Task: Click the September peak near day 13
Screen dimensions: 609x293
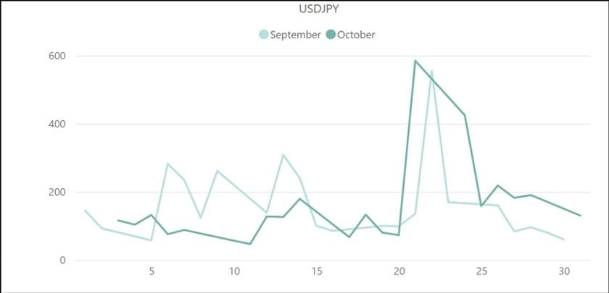Action: pos(283,155)
